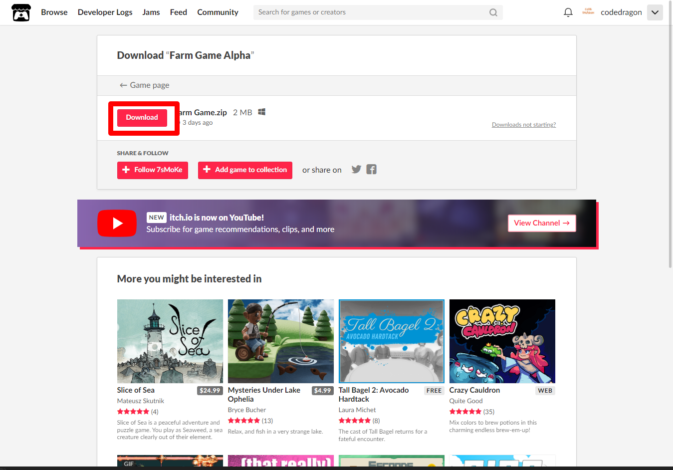
Task: Click the search magnifier icon
Action: (493, 12)
